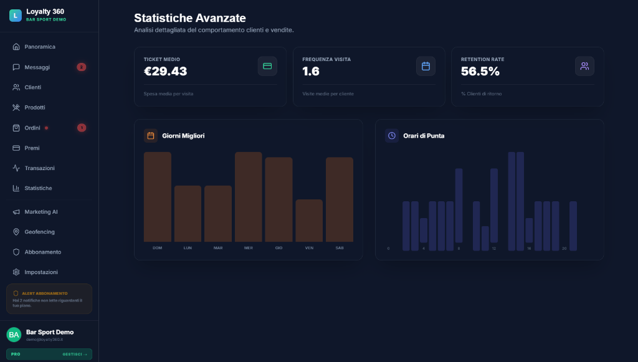
Task: Click the Messaggi notification badge
Action: point(81,67)
